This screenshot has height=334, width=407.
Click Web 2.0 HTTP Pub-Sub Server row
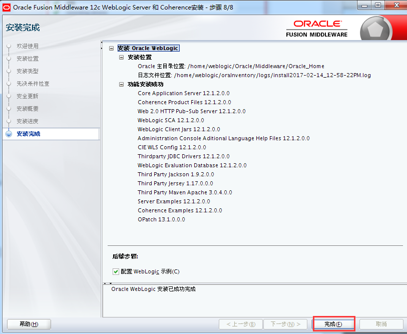192,111
